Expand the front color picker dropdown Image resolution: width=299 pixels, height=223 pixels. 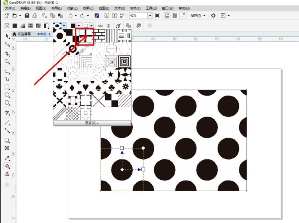(x=79, y=26)
